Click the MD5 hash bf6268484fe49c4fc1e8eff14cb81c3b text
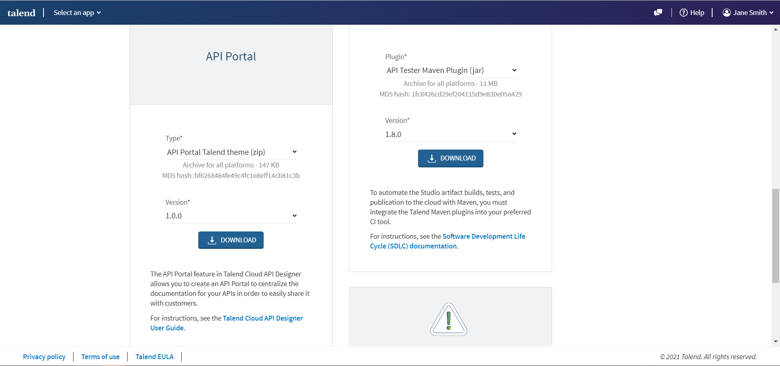 coord(231,176)
